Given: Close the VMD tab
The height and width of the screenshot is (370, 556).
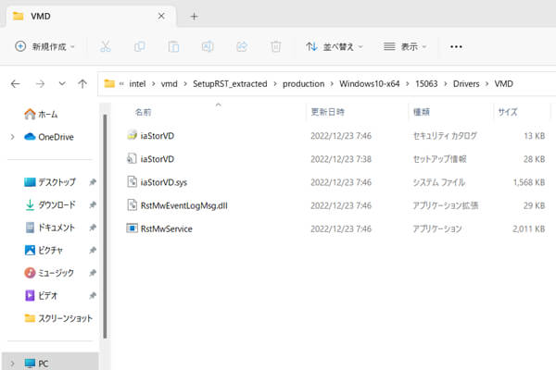Looking at the screenshot, I should 161,16.
